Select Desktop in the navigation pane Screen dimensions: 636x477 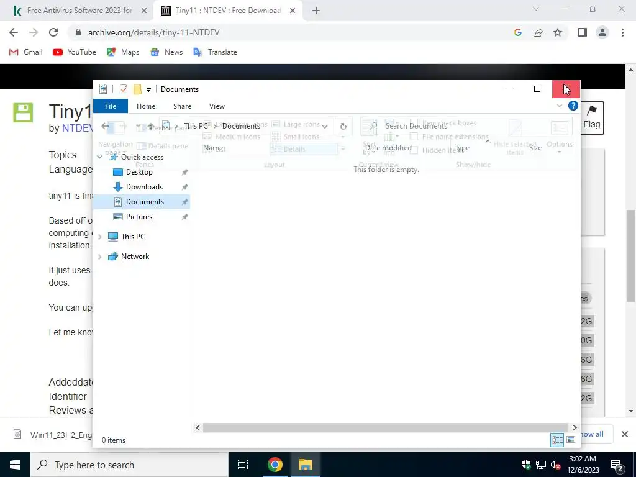click(139, 172)
